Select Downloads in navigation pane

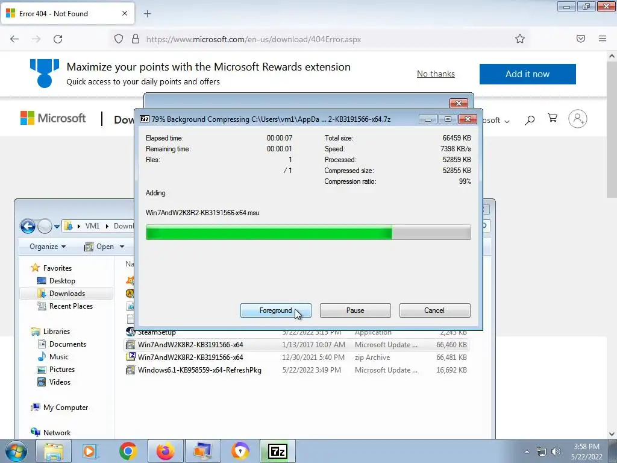[67, 294]
